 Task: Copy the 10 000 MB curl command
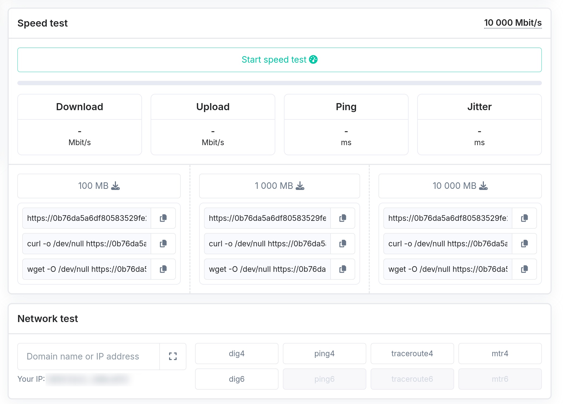click(x=524, y=244)
